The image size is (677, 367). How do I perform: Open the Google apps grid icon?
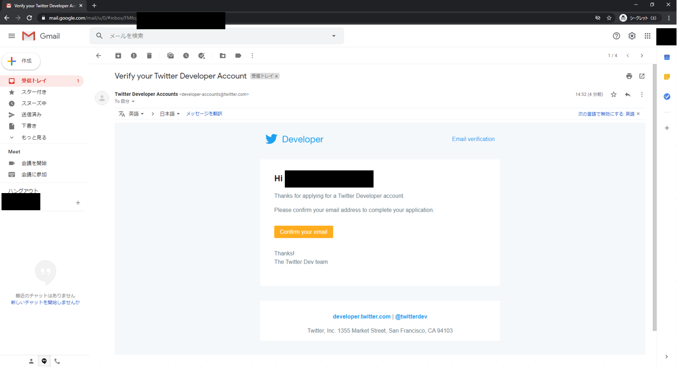[x=647, y=36]
